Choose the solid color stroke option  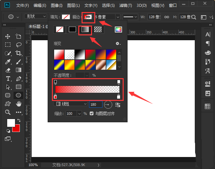(72, 30)
